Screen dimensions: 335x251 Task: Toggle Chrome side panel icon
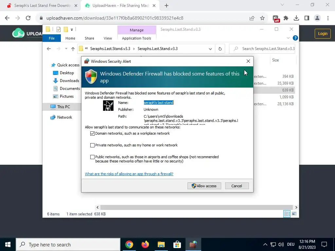click(x=307, y=18)
